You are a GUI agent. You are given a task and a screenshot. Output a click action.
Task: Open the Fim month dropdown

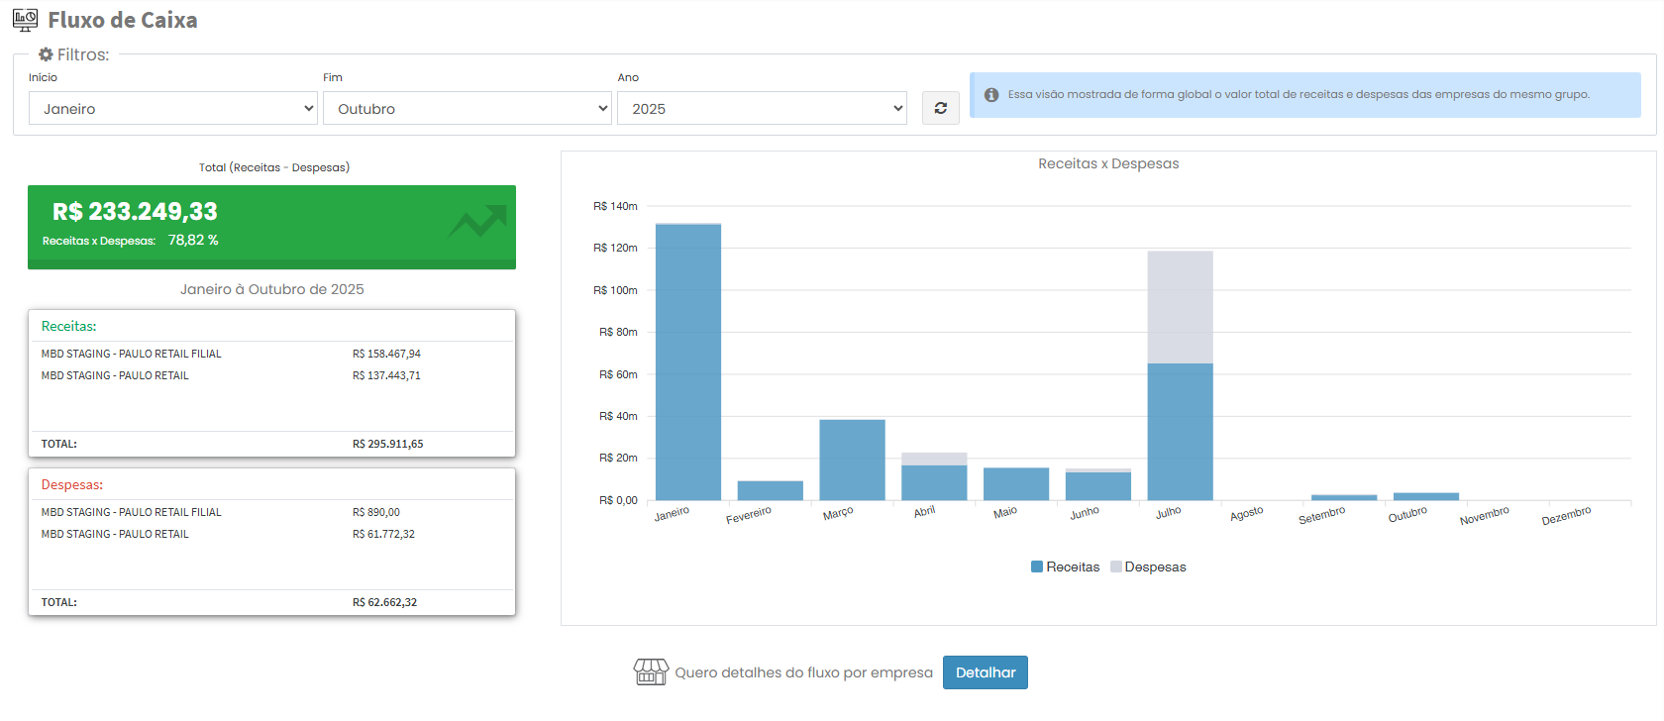[x=467, y=108]
